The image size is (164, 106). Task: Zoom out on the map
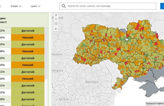coord(56,19)
